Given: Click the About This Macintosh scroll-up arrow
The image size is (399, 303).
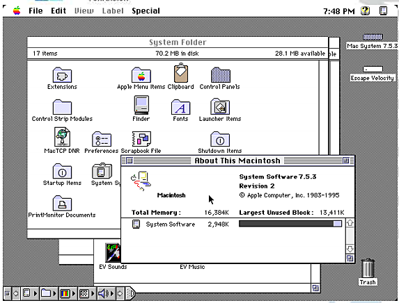Looking at the screenshot, I should tap(350, 223).
